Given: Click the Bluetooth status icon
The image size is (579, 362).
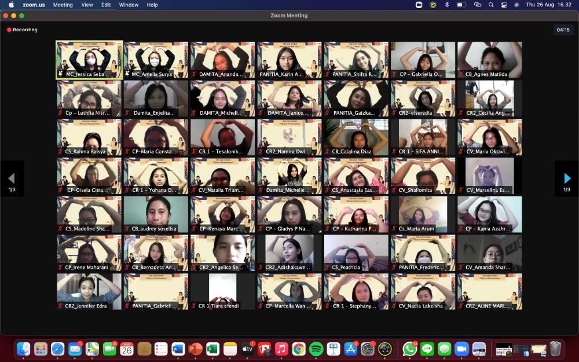Looking at the screenshot, I should click(x=446, y=5).
